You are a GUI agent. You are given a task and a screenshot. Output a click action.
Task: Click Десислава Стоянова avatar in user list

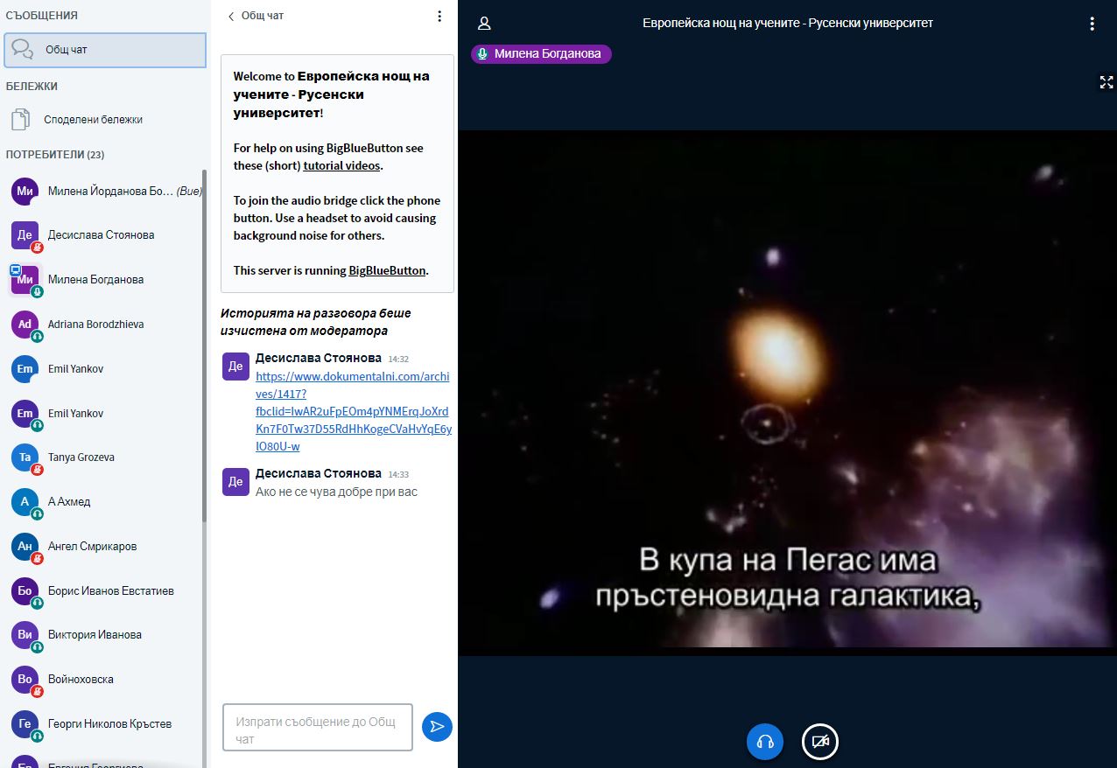point(25,235)
